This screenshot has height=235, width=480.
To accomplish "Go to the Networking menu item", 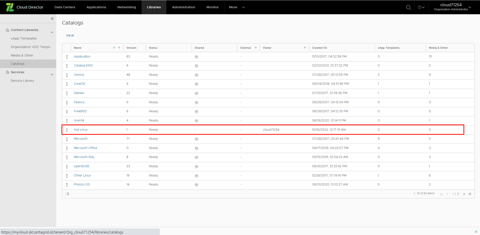I will tap(126, 7).
